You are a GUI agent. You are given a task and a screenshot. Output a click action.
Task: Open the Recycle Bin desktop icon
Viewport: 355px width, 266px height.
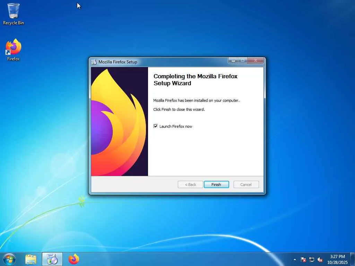[x=14, y=14]
